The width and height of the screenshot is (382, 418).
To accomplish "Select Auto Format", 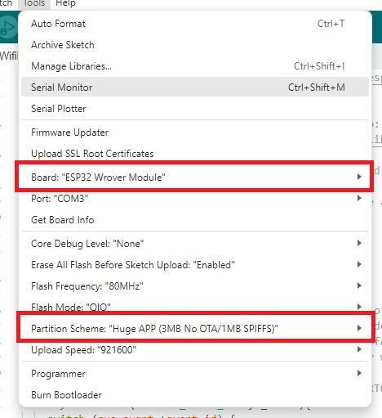I will [195, 24].
